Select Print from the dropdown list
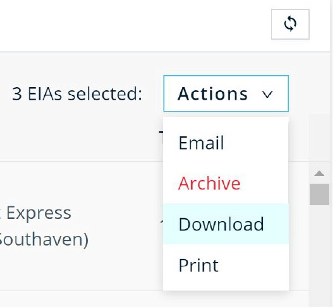 coord(226,265)
